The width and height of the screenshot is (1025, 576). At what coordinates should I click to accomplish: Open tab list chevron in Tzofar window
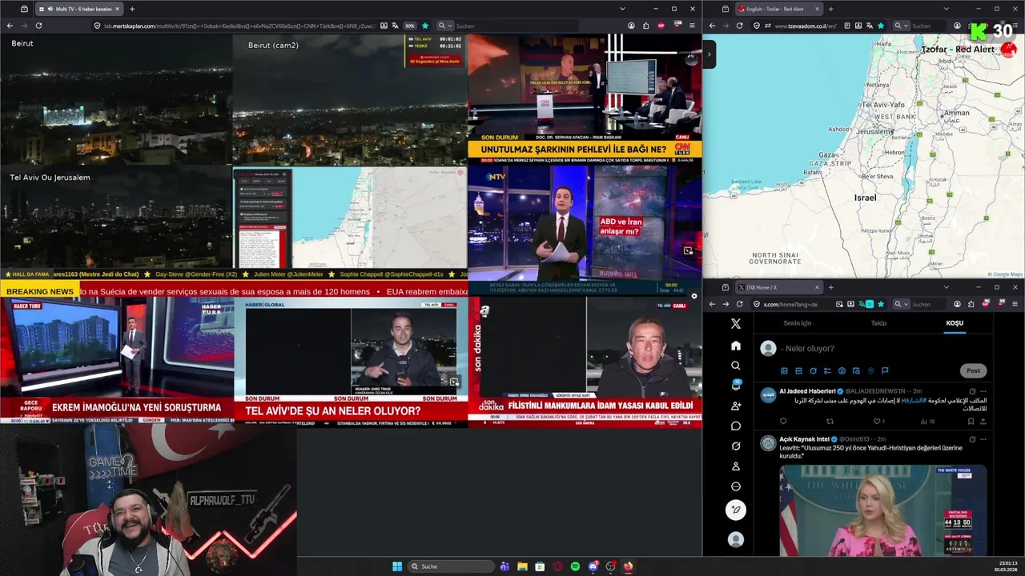point(946,9)
